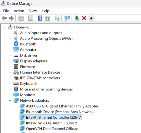Open the Help menu
Screen dimensions: 141x133
click(45, 11)
